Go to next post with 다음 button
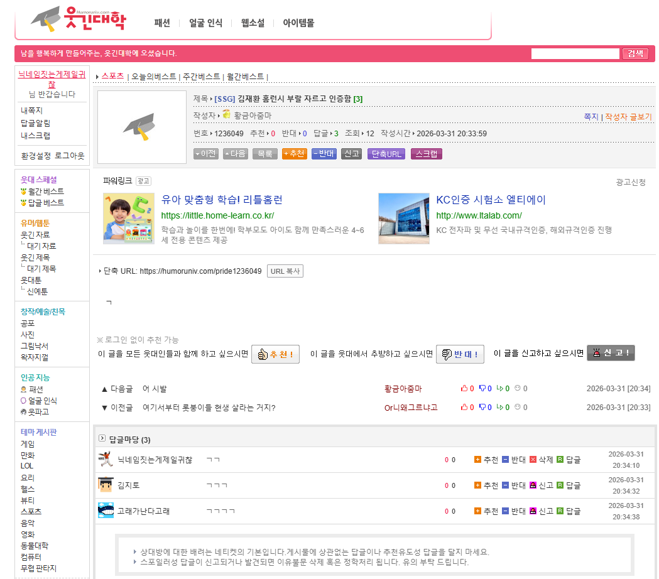This screenshot has height=579, width=659. (236, 154)
